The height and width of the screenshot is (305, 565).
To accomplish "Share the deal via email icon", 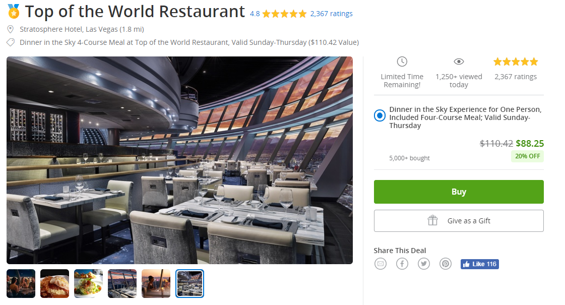I will coord(380,264).
